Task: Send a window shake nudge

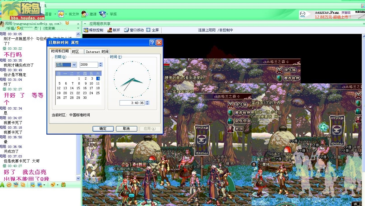Action: 23,185
